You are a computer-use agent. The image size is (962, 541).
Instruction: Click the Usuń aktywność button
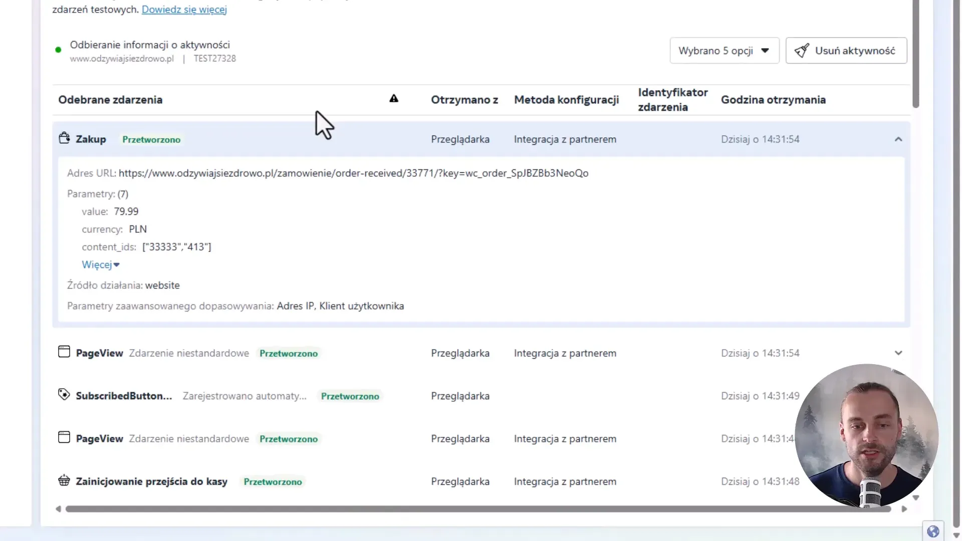click(x=846, y=51)
